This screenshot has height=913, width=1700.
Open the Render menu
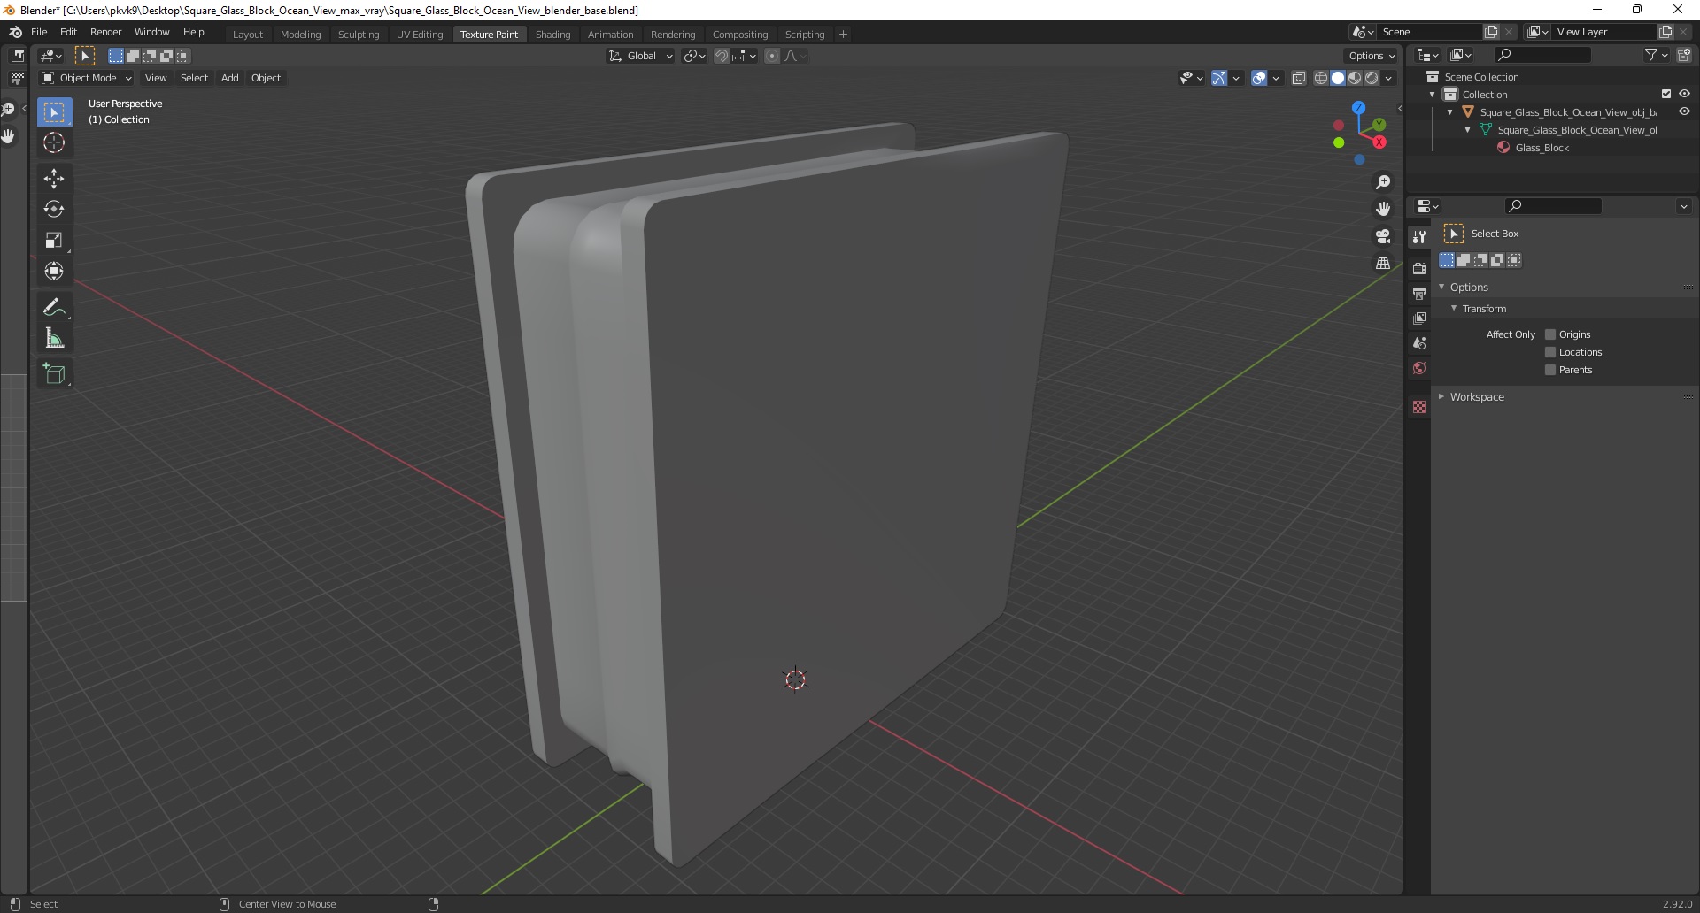point(105,32)
